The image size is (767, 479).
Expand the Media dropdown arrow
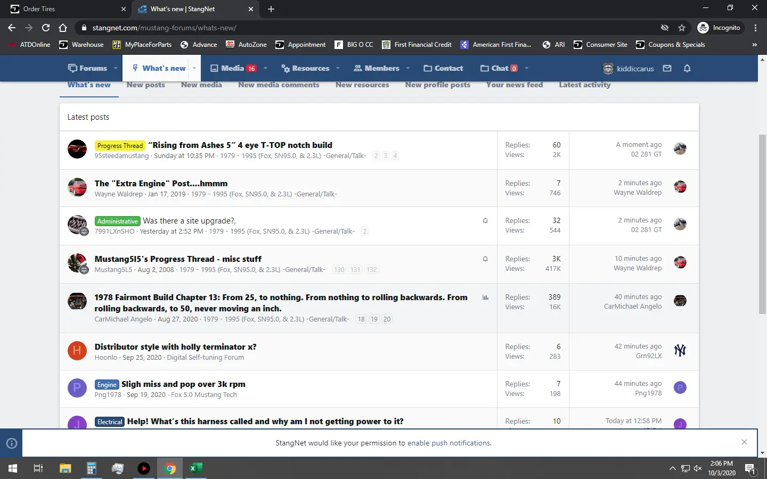pos(265,68)
